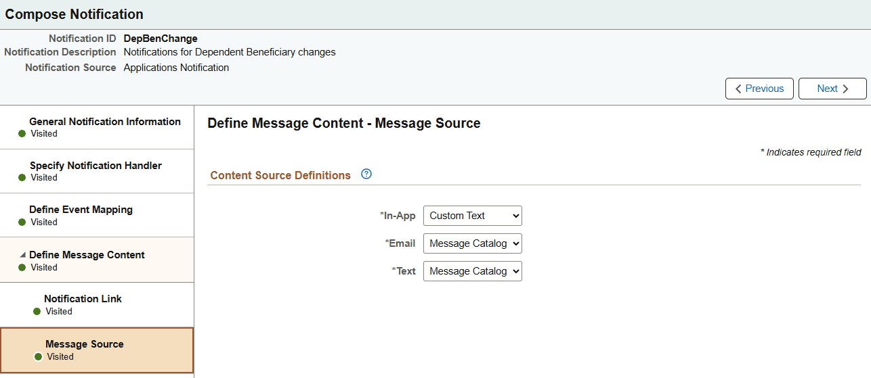Click green status dot under Specify Notification Handler
Viewport: 871px width, 378px height.
tap(22, 178)
